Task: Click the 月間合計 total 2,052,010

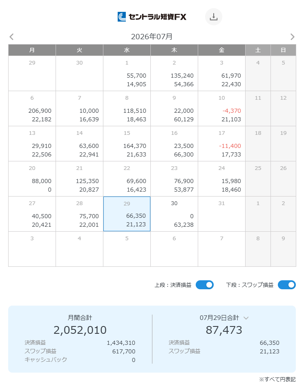Action: pos(80,330)
